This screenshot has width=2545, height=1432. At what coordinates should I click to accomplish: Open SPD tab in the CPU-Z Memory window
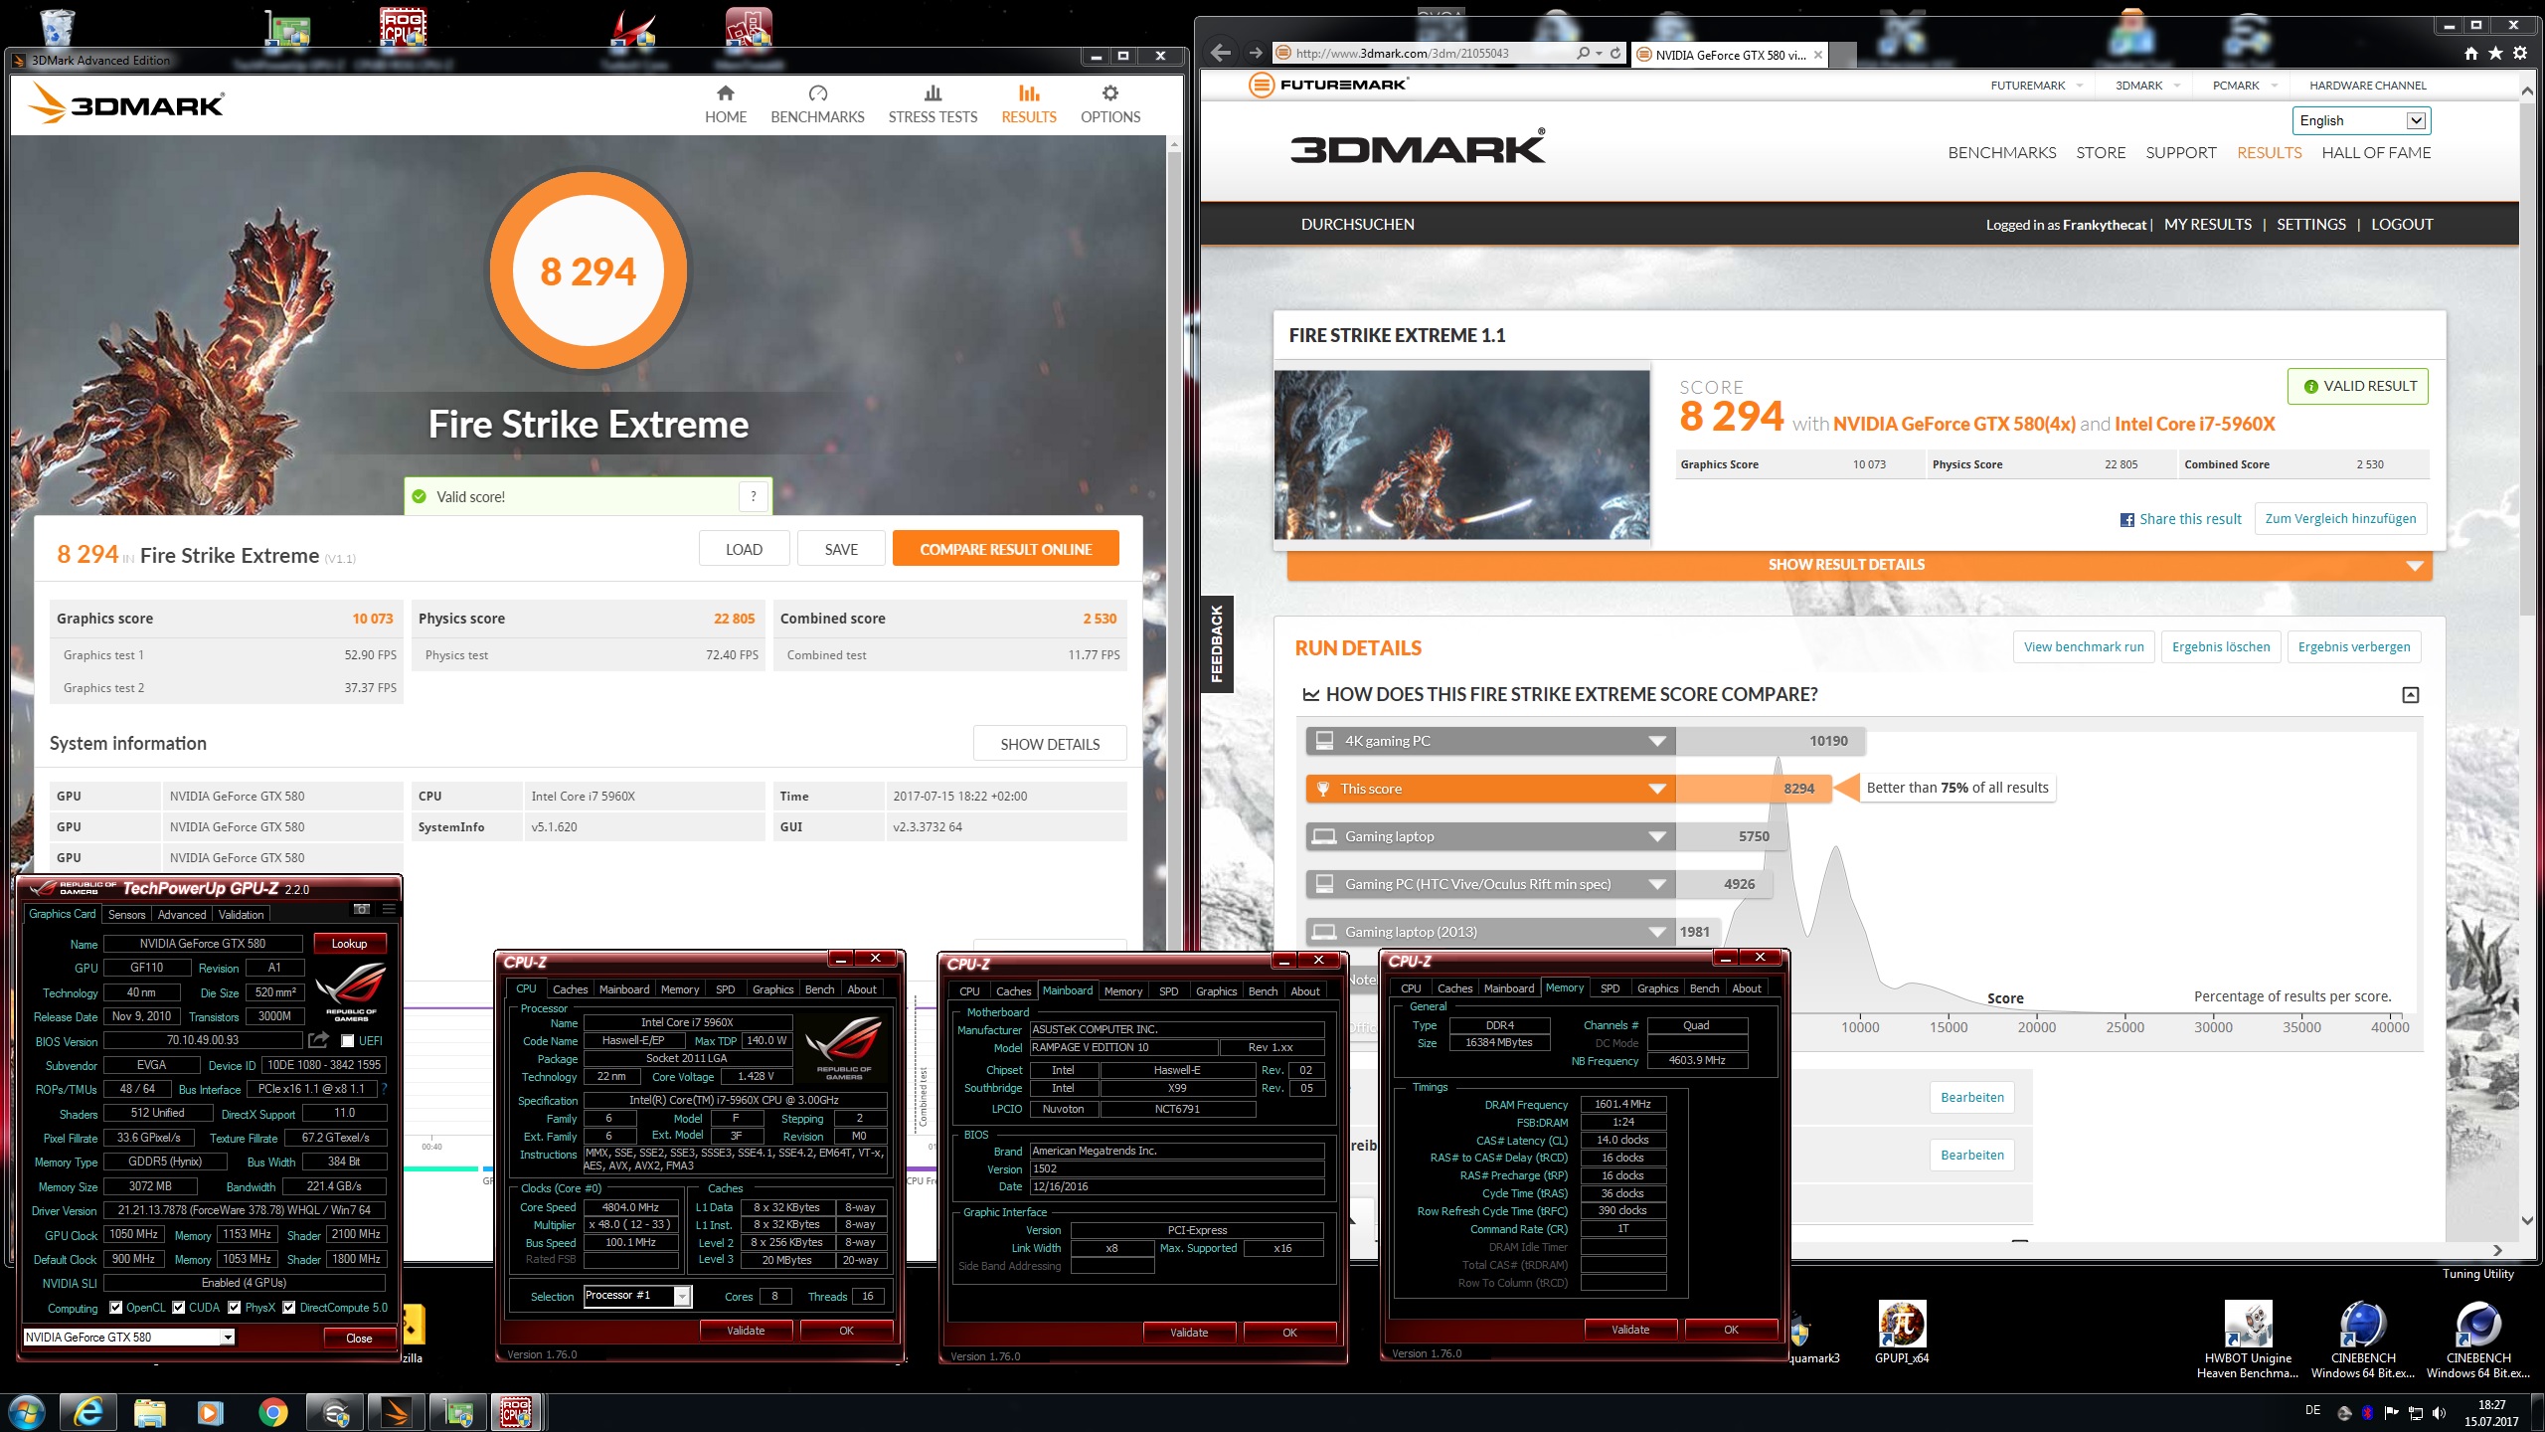(x=1610, y=988)
